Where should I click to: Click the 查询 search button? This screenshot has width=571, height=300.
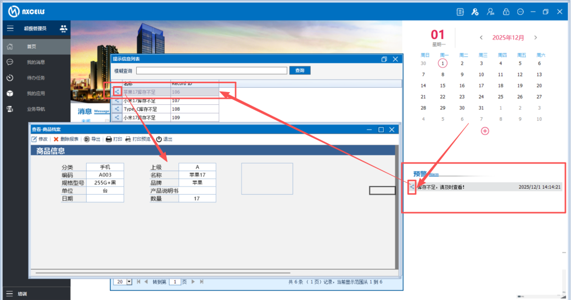[x=300, y=71]
